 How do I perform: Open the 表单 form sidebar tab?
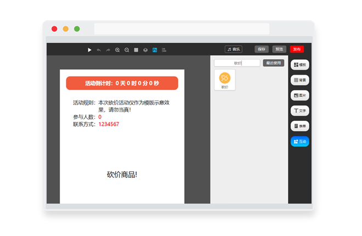pyautogui.click(x=300, y=126)
